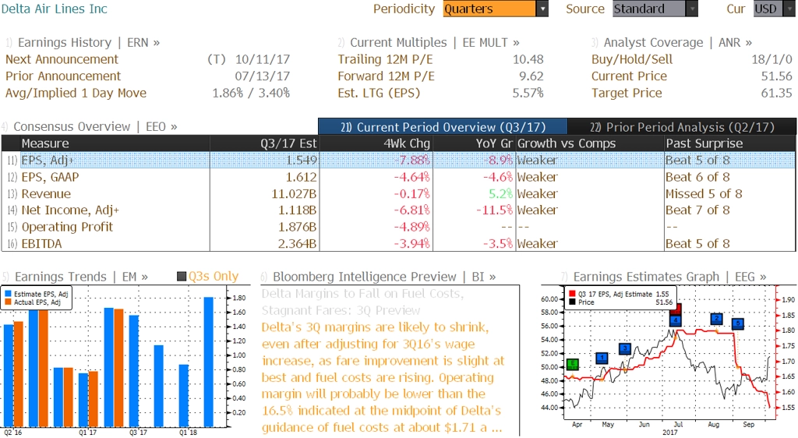This screenshot has width=798, height=438.
Task: Select the Operating Profit row
Action: [398, 227]
